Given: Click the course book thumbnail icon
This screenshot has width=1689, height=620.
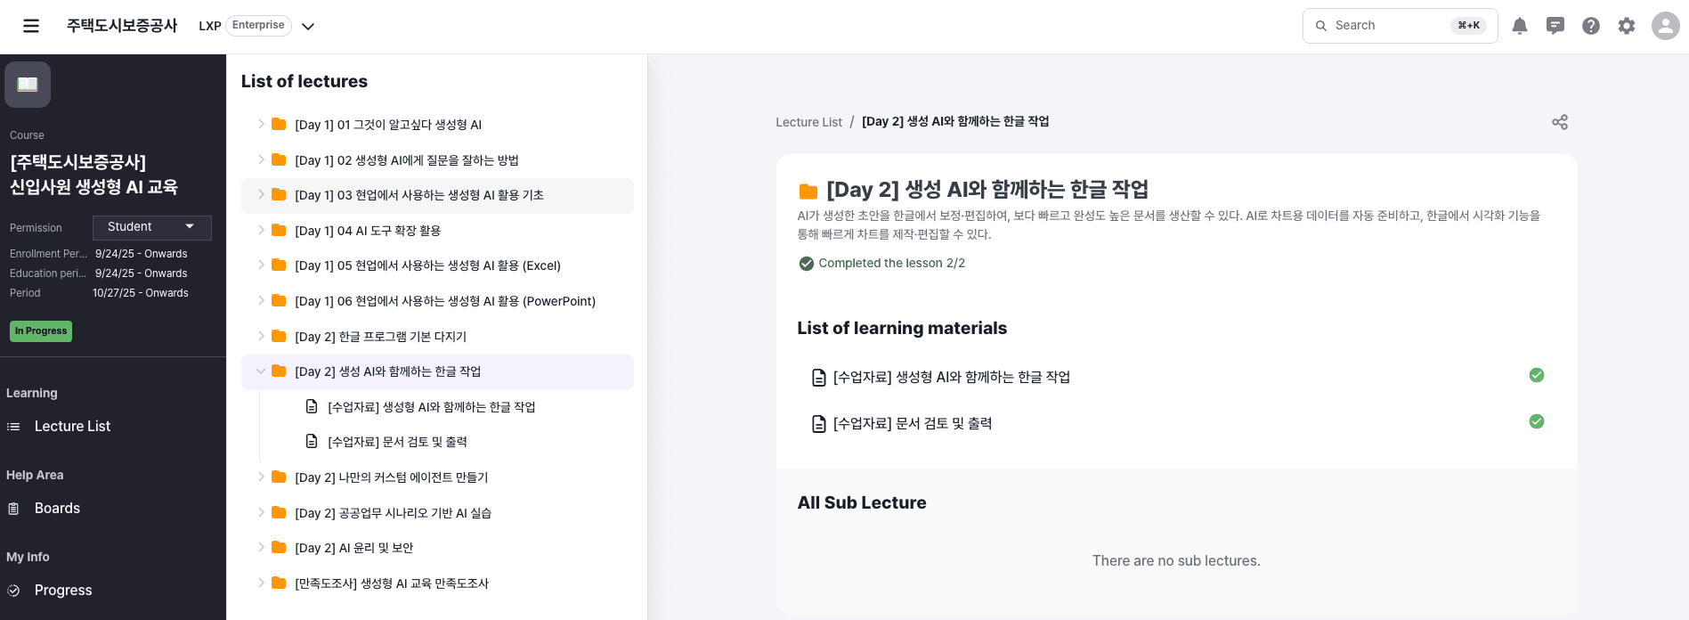Looking at the screenshot, I should pos(28,85).
